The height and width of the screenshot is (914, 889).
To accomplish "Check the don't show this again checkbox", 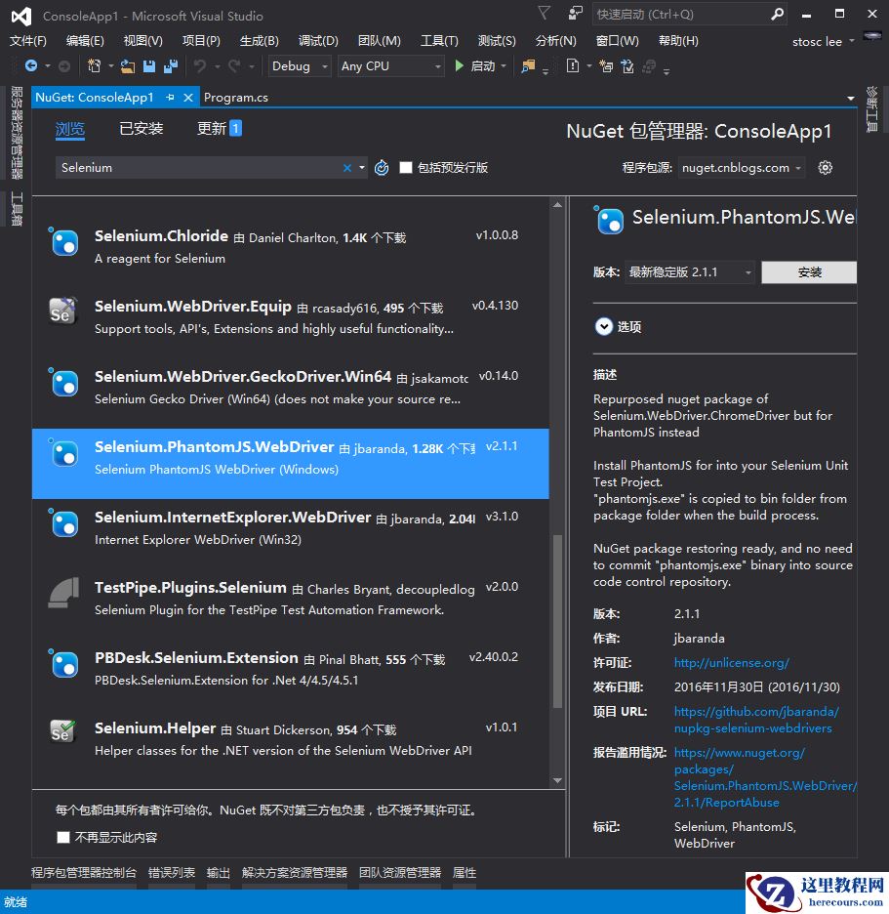I will (x=63, y=838).
